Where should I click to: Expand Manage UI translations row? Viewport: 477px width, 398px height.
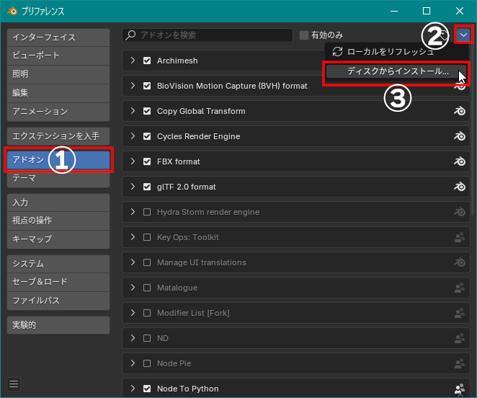point(133,262)
